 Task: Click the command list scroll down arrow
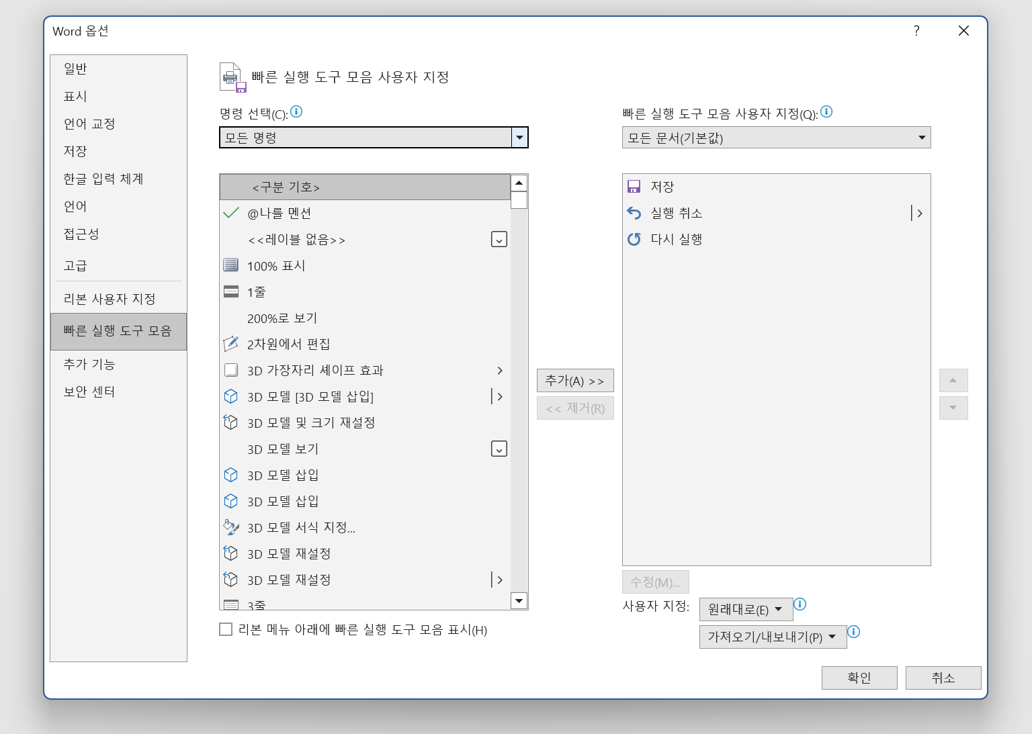[519, 600]
